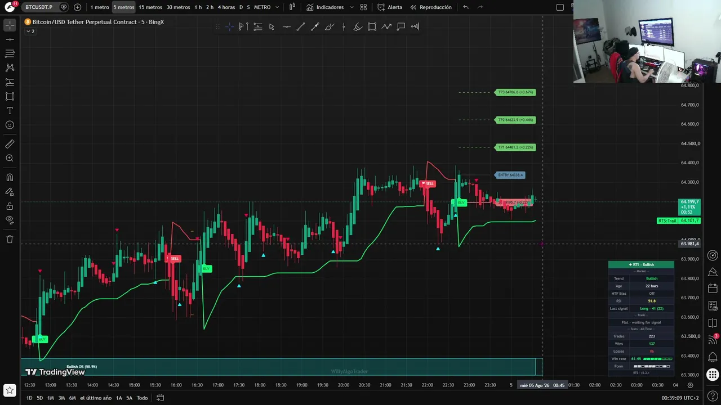Create an Alerta
Screen dimensions: 721x405
point(390,7)
